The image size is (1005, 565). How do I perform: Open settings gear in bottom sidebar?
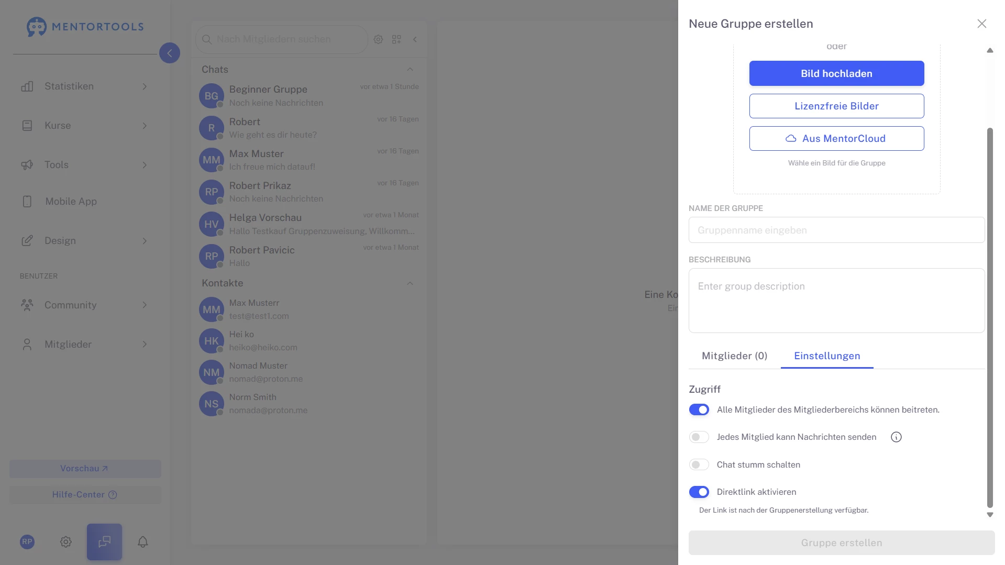pos(65,542)
